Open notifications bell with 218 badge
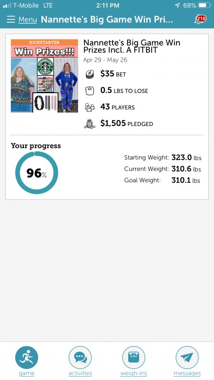This screenshot has width=214, height=380. tap(200, 19)
